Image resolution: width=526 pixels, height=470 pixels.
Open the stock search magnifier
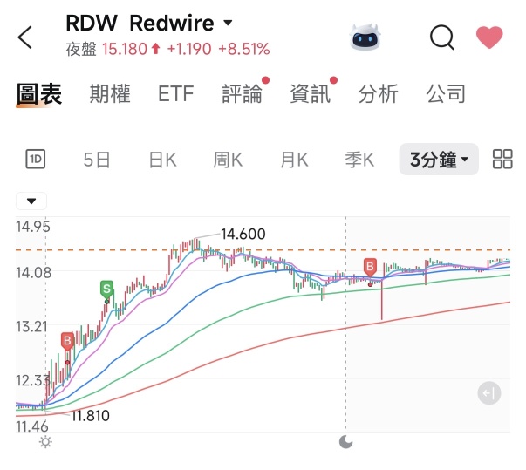pyautogui.click(x=442, y=37)
